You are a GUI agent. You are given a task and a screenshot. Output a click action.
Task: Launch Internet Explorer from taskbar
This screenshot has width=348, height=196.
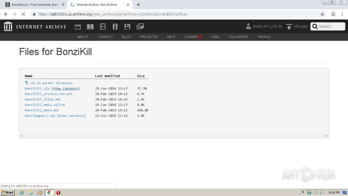(22, 192)
